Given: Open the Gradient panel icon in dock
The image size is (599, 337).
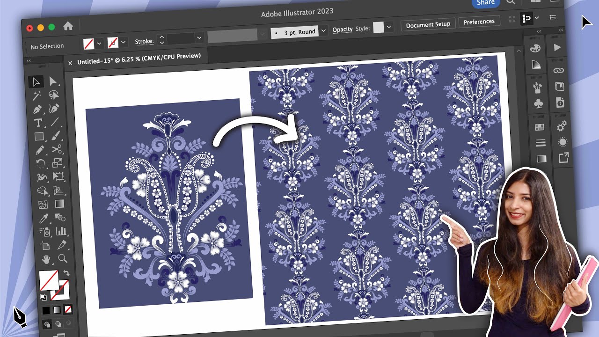Looking at the screenshot, I should tap(541, 159).
